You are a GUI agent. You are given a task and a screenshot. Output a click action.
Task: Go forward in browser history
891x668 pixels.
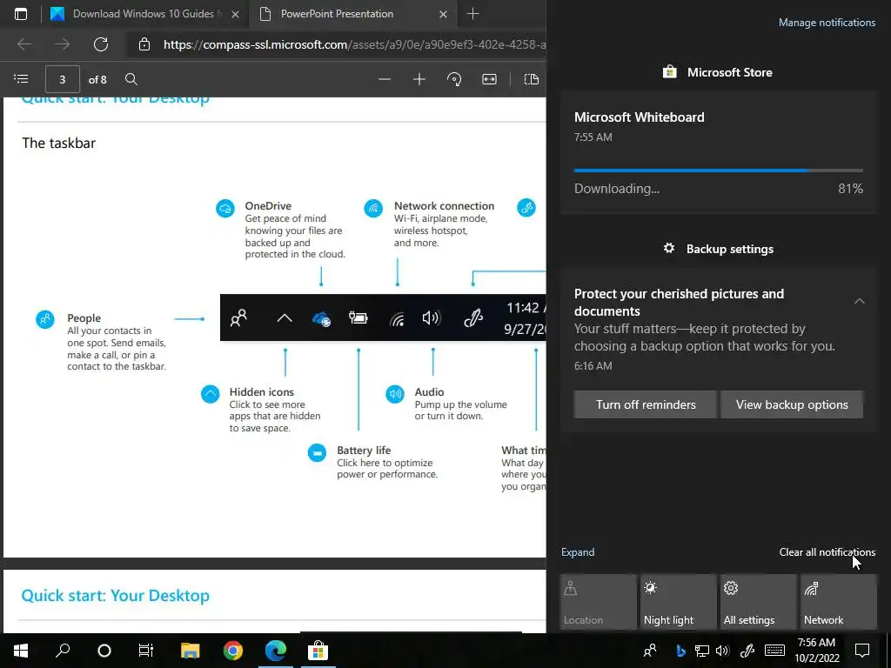coord(62,44)
